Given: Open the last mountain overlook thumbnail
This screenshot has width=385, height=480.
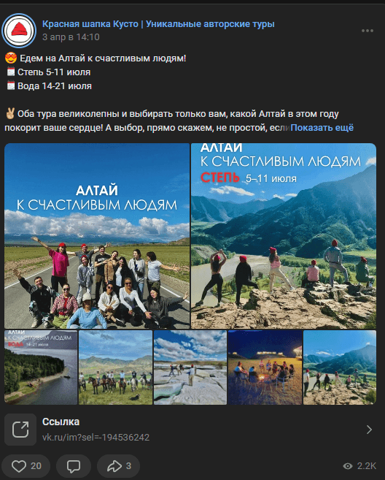Looking at the screenshot, I should [x=340, y=367].
